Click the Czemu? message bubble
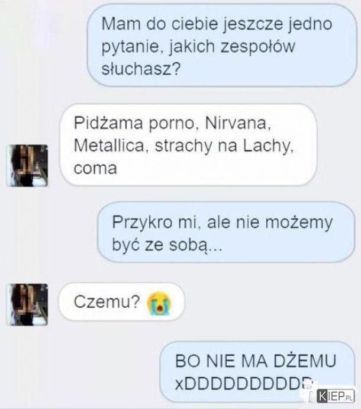Viewport: 361px width, 409px height. click(x=121, y=302)
